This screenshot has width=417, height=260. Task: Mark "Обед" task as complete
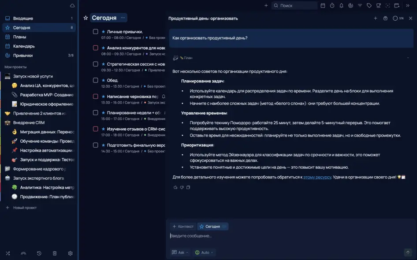click(96, 80)
